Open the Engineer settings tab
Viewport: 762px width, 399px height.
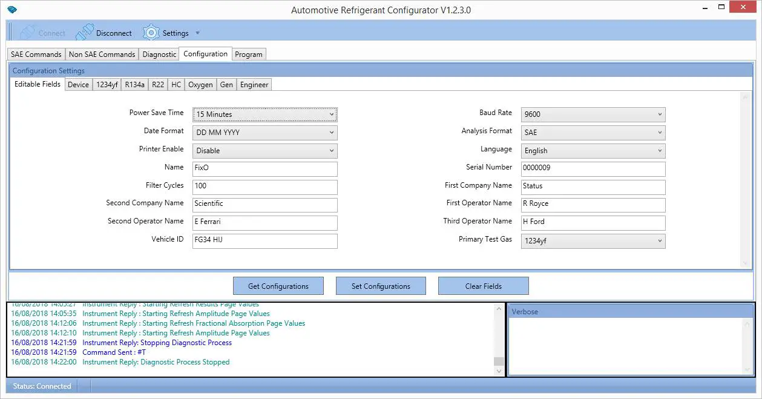click(254, 84)
